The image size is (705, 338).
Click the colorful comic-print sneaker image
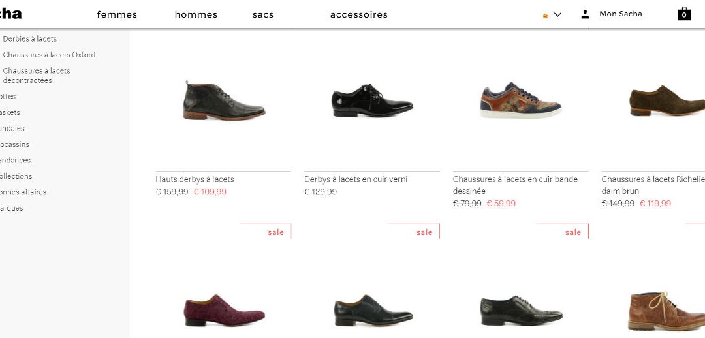pyautogui.click(x=520, y=101)
